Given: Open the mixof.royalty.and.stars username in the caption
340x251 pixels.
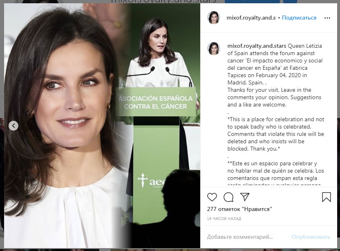Looking at the screenshot, I should tap(257, 46).
